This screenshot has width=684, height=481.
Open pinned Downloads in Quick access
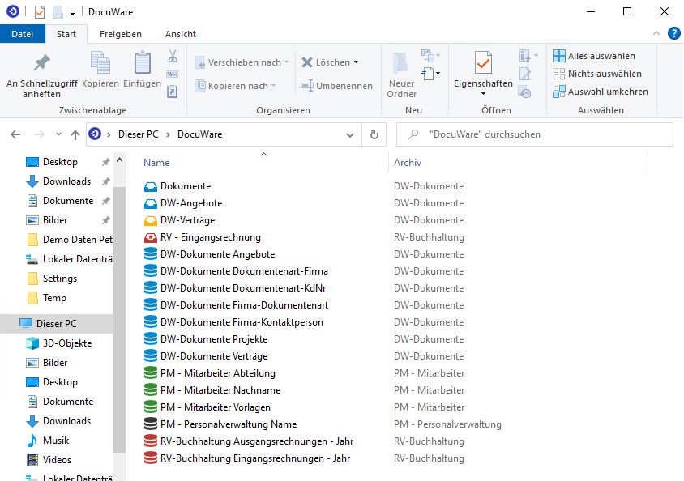(x=66, y=181)
